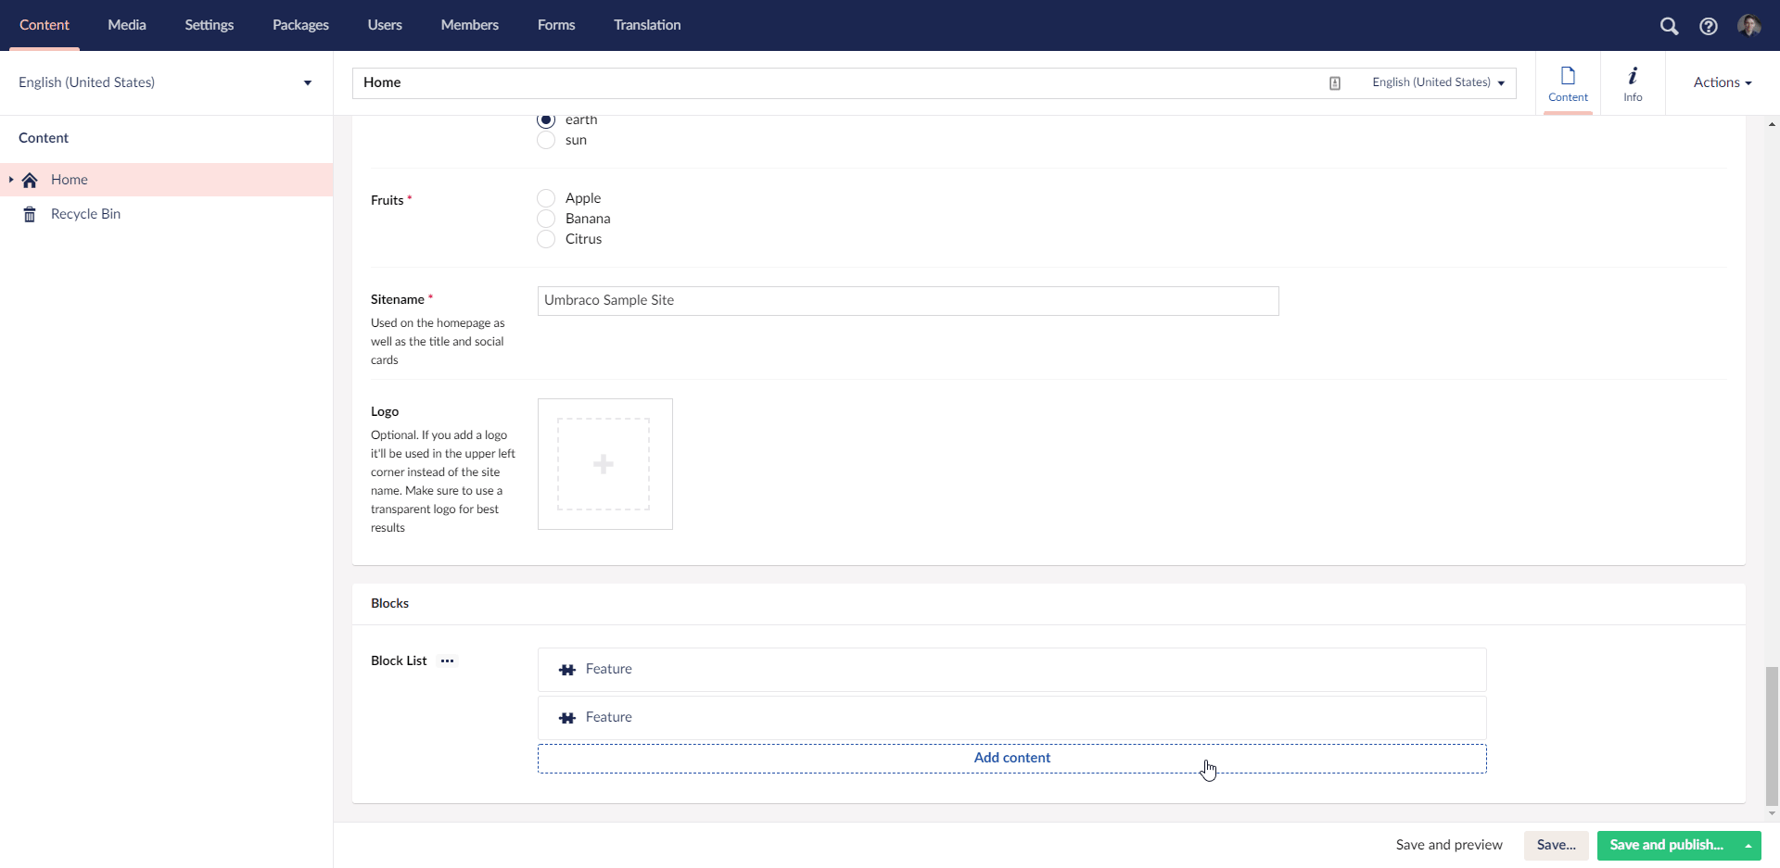Switch to the Settings section
Viewport: 1780px width, 868px height.
[209, 25]
